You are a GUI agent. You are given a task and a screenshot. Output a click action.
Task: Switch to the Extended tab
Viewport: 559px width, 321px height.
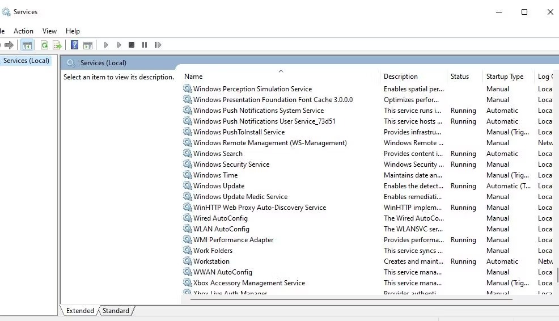(x=80, y=311)
